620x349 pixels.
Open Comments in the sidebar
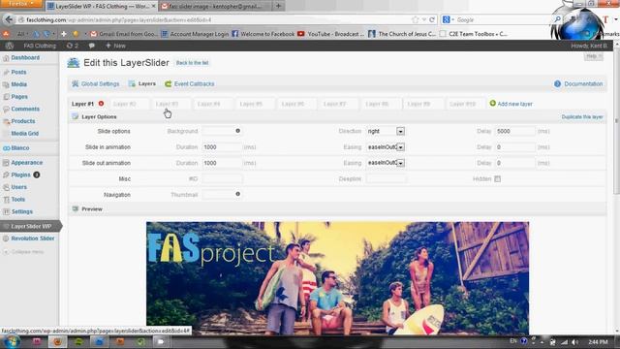25,109
